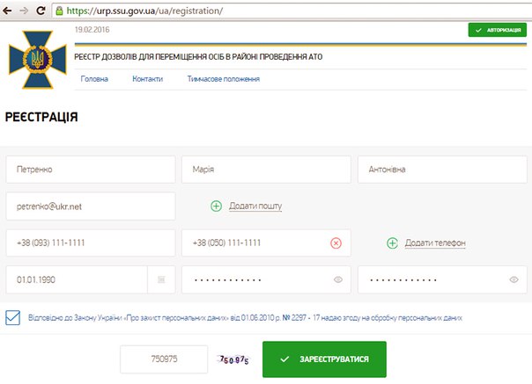The height and width of the screenshot is (384, 532).
Task: Open Тимчасове положення menu item
Action: [x=224, y=79]
